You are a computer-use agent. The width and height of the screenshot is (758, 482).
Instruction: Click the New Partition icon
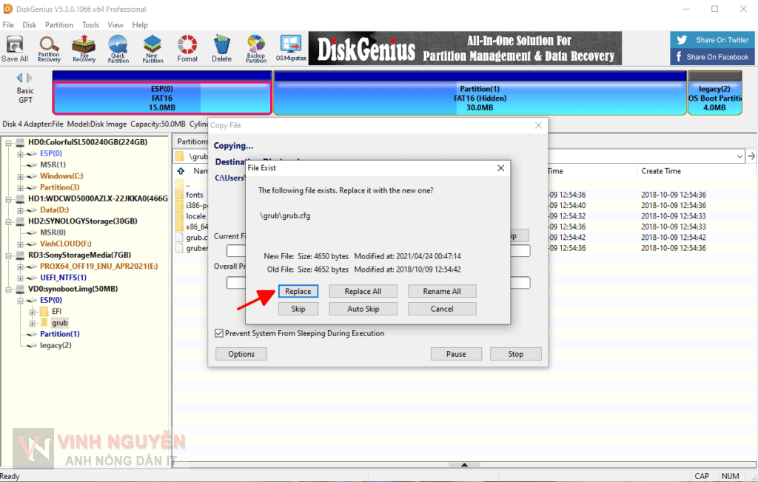[152, 48]
